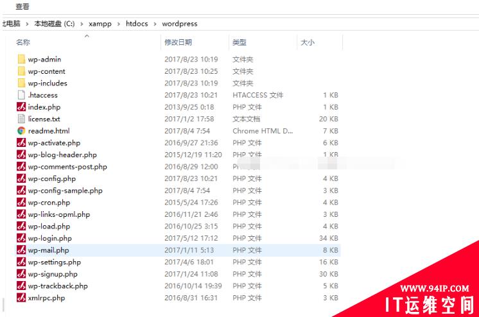The height and width of the screenshot is (317, 479).
Task: Go to 本地磁盘 (C:) in address bar
Action: (55, 24)
